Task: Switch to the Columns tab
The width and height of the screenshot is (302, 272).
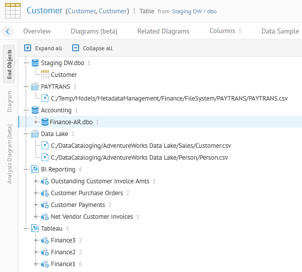Action: coord(222,31)
